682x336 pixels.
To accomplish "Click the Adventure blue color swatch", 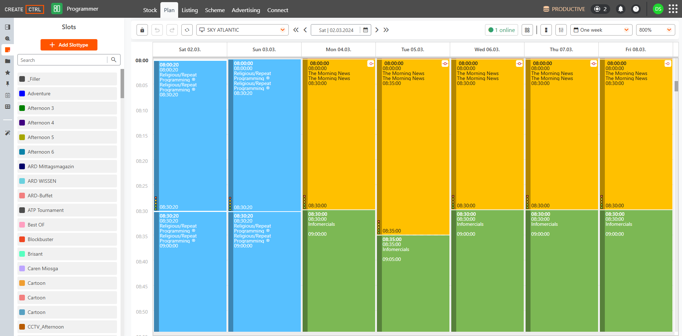I will point(22,94).
